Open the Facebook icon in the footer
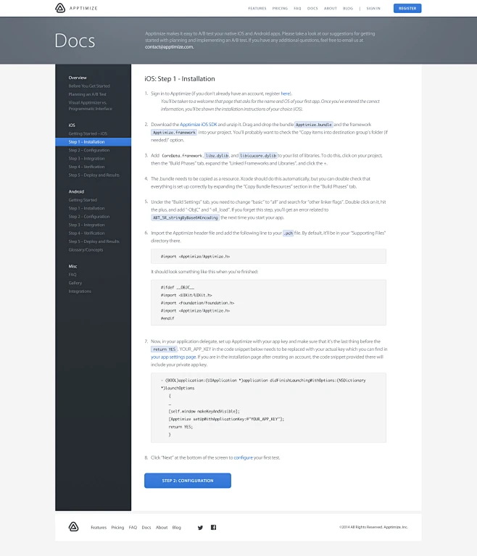 tap(214, 527)
